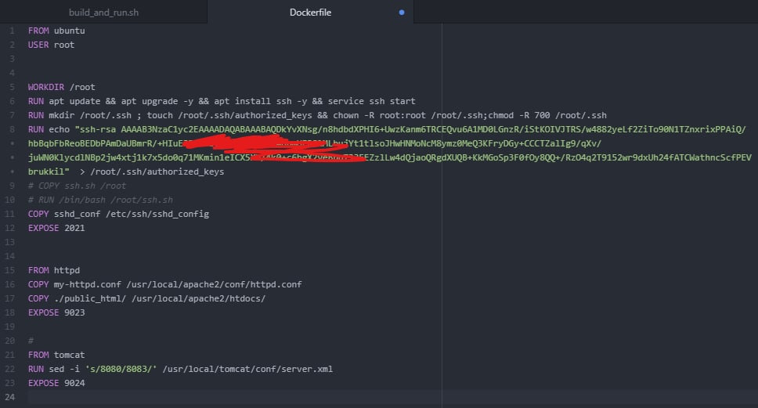
Task: Click line number 24 in the gutter
Action: [x=9, y=397]
